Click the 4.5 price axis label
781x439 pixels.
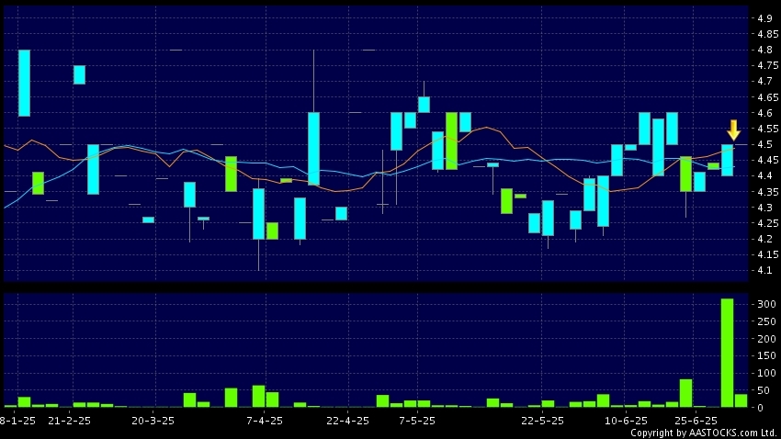(x=764, y=144)
